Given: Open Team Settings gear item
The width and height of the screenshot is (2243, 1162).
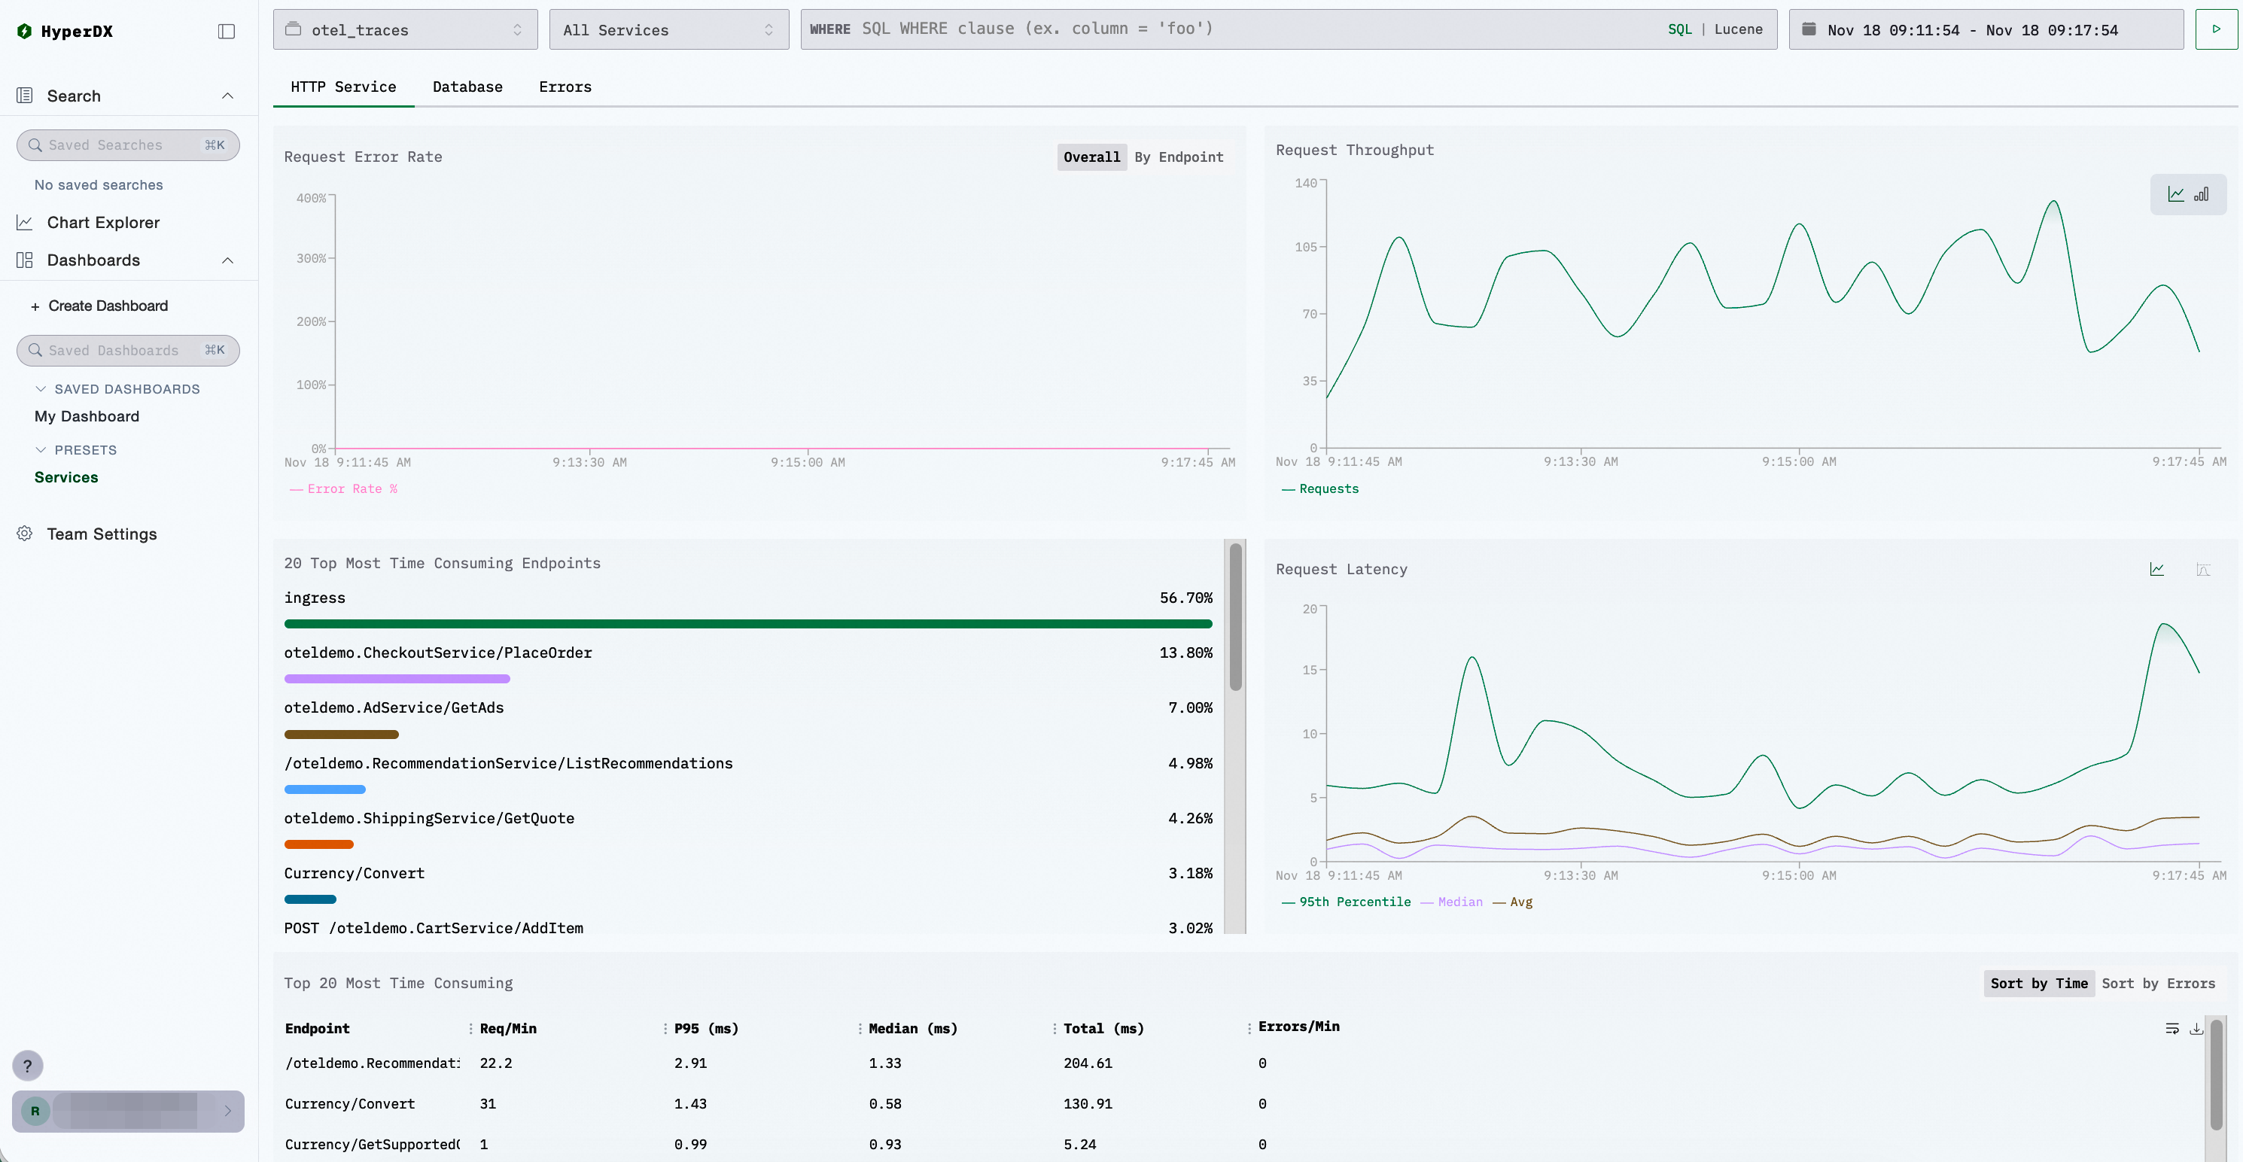Looking at the screenshot, I should click(101, 534).
